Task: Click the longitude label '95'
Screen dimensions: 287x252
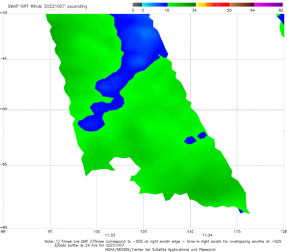Action: click(50, 232)
